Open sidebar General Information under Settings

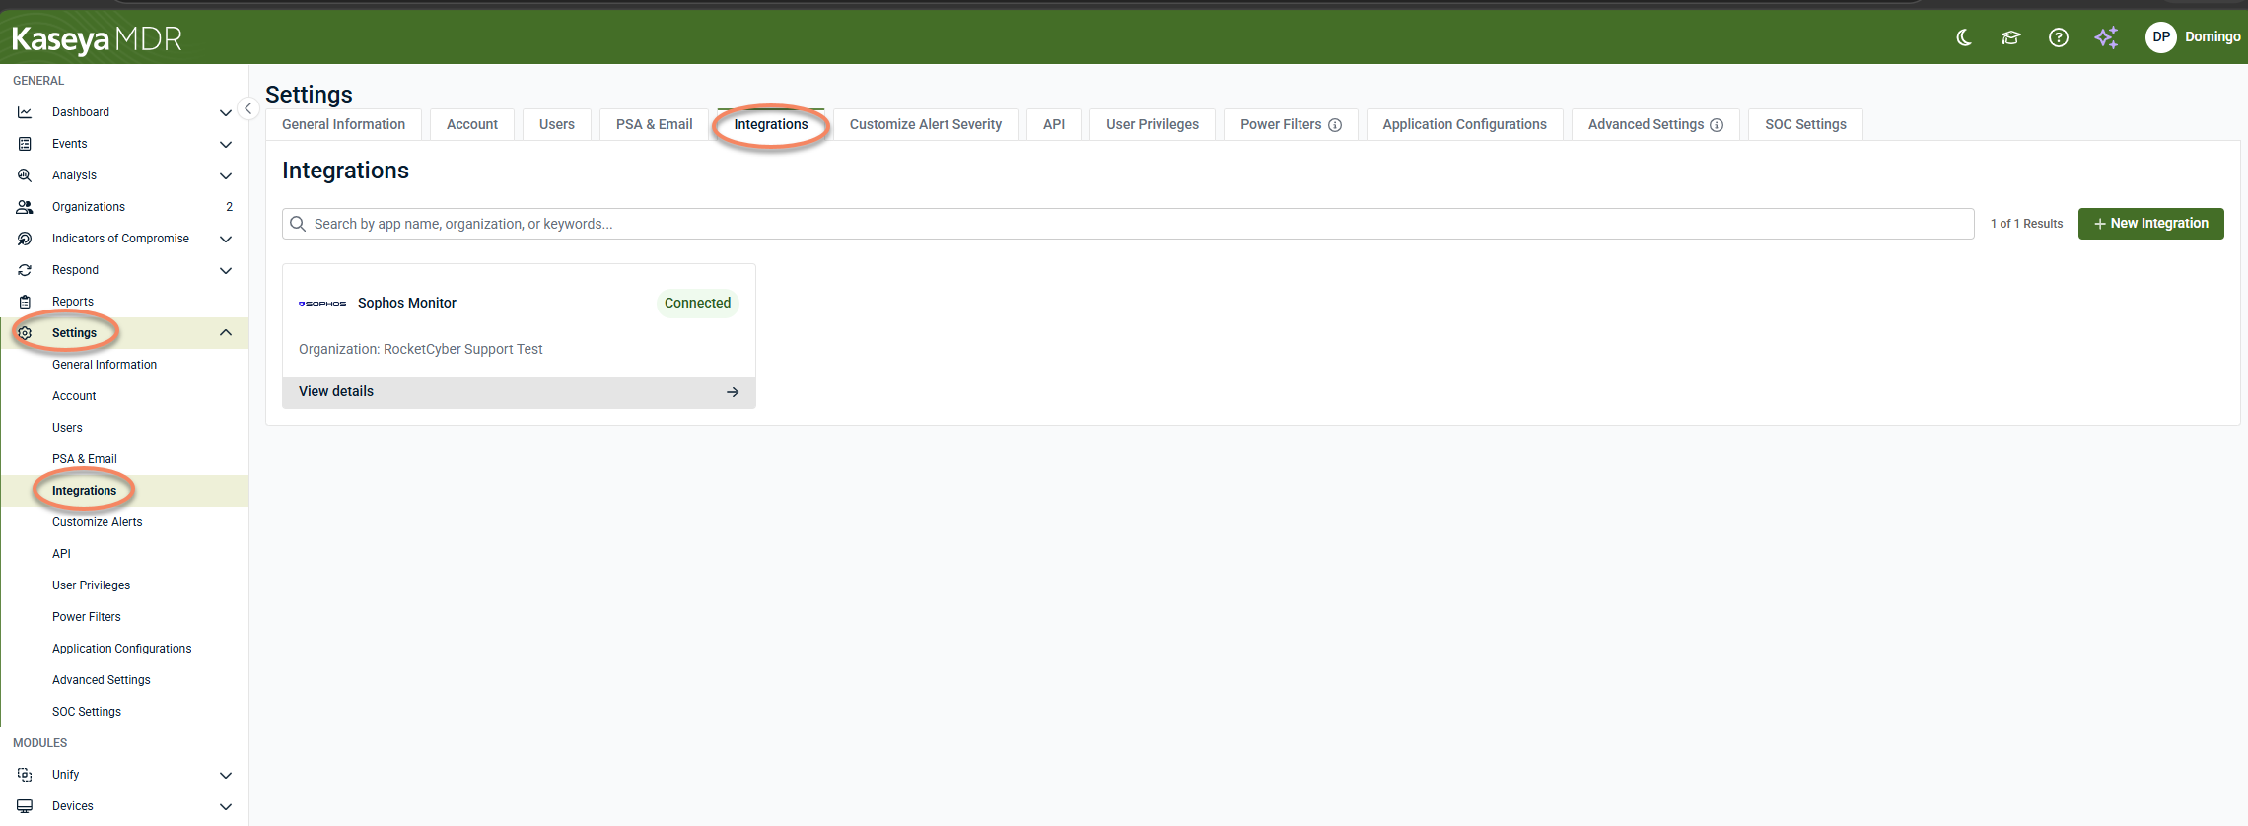point(124,365)
